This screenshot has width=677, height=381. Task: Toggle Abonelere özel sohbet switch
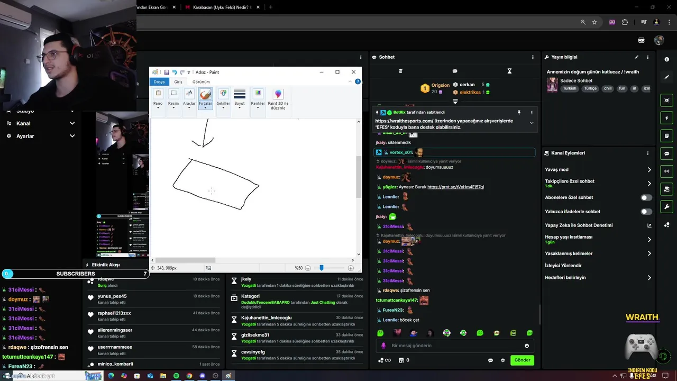[646, 197]
